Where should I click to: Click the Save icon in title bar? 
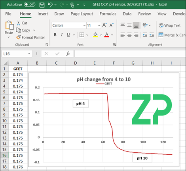[x=42, y=5]
